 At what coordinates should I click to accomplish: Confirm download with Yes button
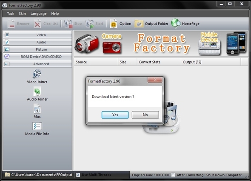coord(115,115)
